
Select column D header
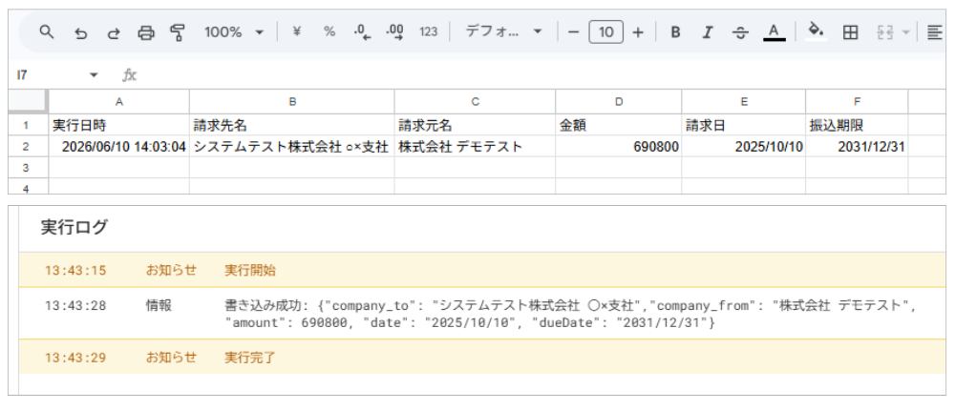[619, 102]
